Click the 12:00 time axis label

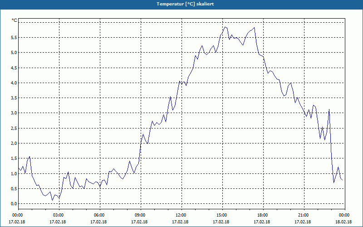(181, 215)
